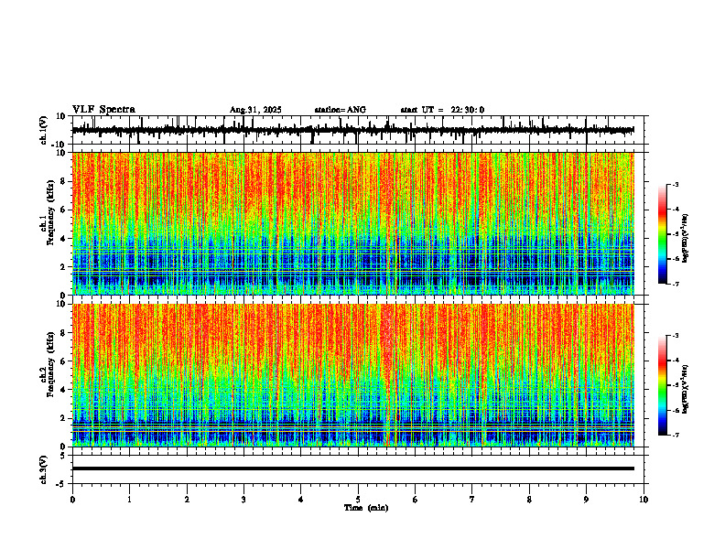
Task: Click the ch.2 frequency axis "4" tick label
Action: coord(64,390)
